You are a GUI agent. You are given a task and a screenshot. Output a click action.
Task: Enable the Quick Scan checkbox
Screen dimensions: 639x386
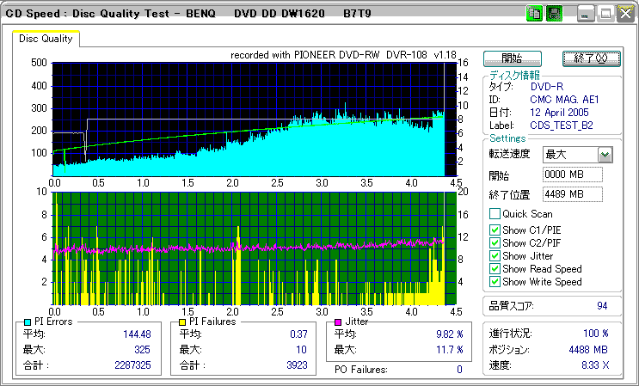pyautogui.click(x=495, y=214)
